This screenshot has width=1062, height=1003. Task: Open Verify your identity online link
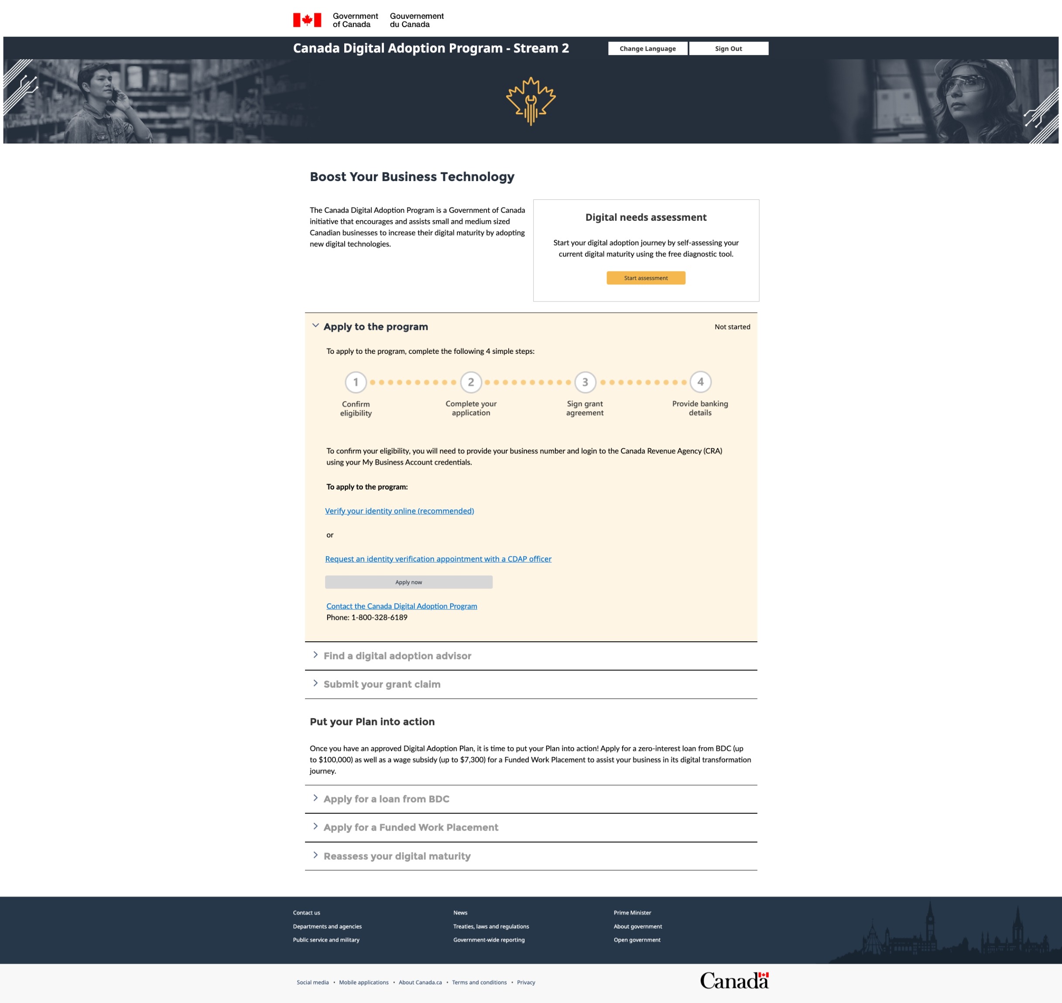[400, 510]
